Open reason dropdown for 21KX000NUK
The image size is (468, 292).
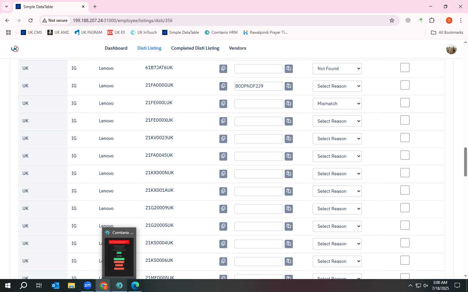pyautogui.click(x=337, y=174)
